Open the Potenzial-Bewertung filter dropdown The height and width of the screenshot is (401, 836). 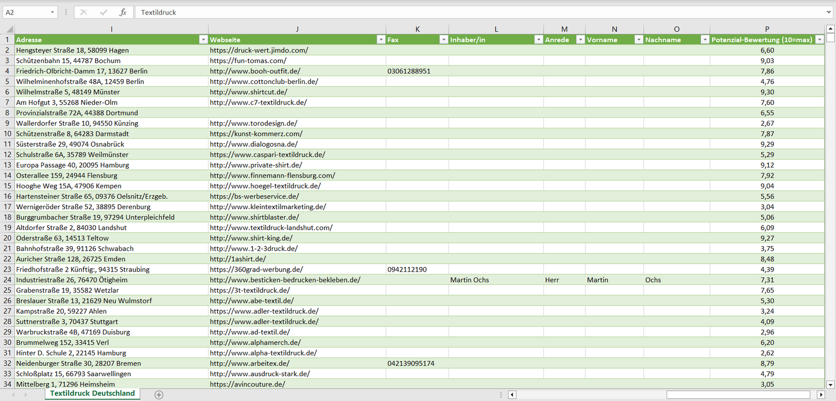pyautogui.click(x=819, y=40)
